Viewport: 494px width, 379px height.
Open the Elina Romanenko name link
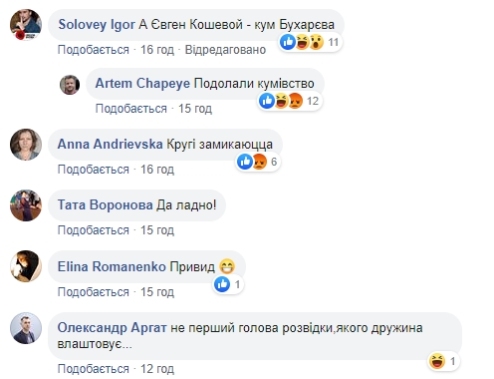[112, 266]
